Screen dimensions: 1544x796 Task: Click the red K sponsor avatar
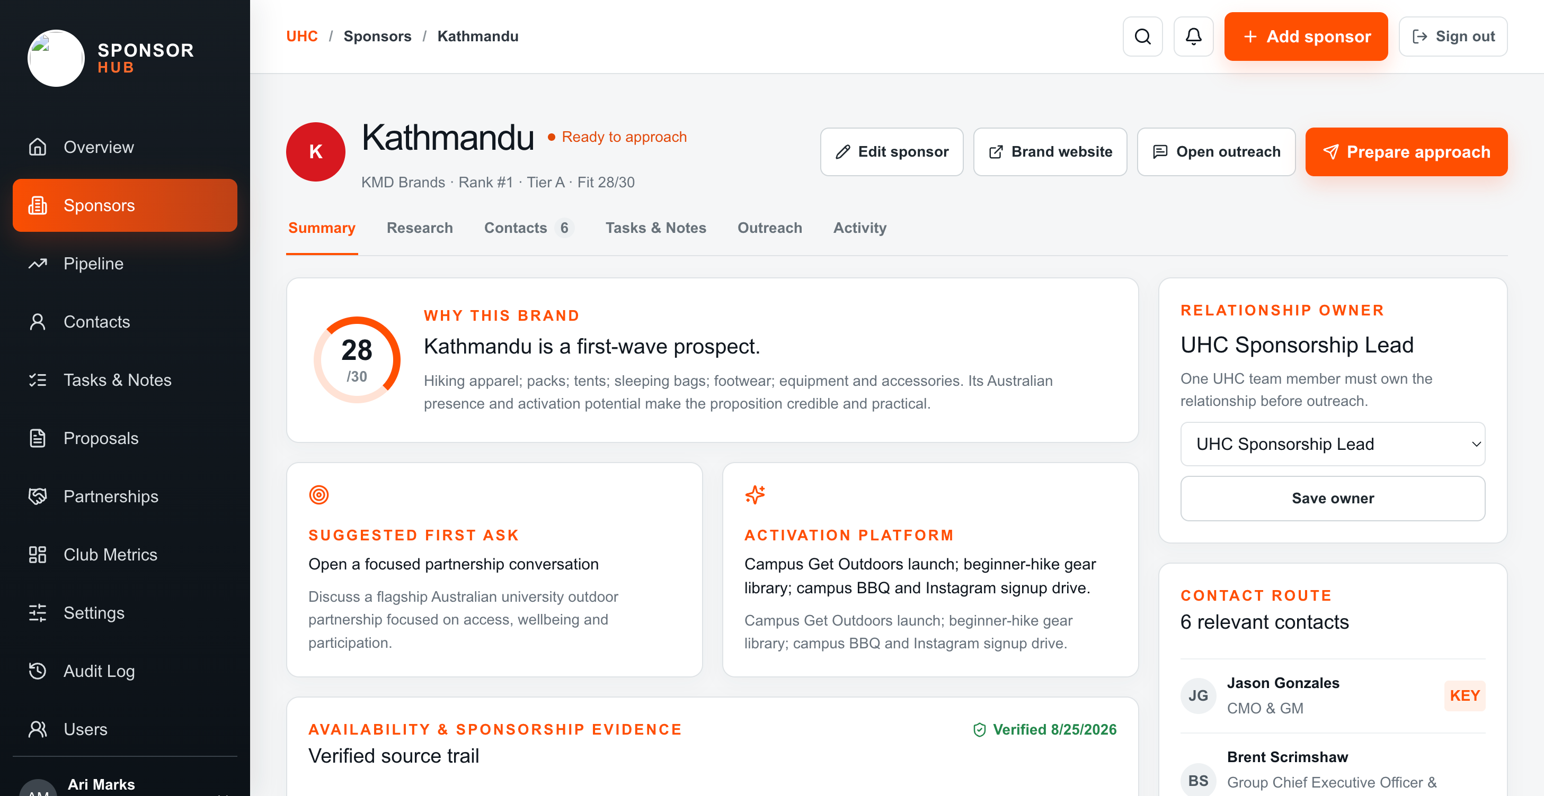tap(315, 152)
